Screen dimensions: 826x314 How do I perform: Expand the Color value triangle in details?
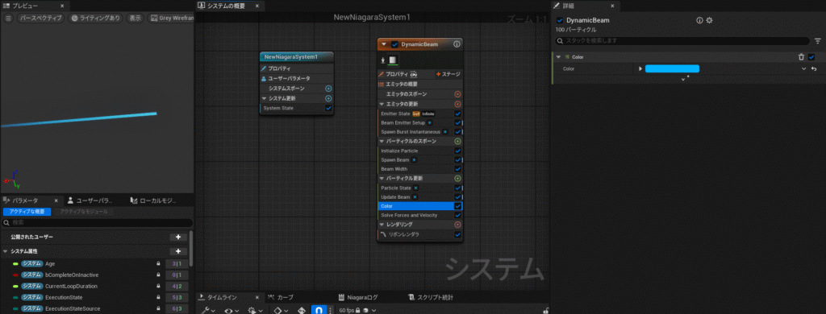(640, 69)
